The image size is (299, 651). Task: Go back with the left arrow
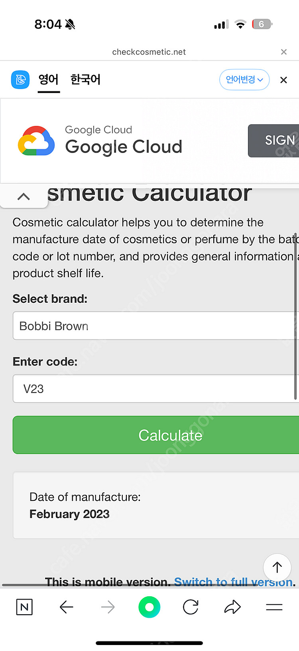[x=66, y=607]
